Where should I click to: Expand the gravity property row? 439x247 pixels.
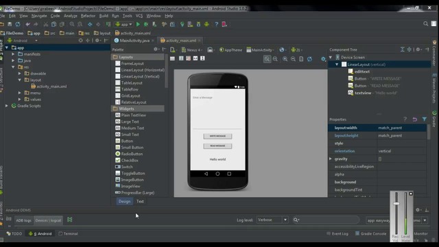click(331, 158)
